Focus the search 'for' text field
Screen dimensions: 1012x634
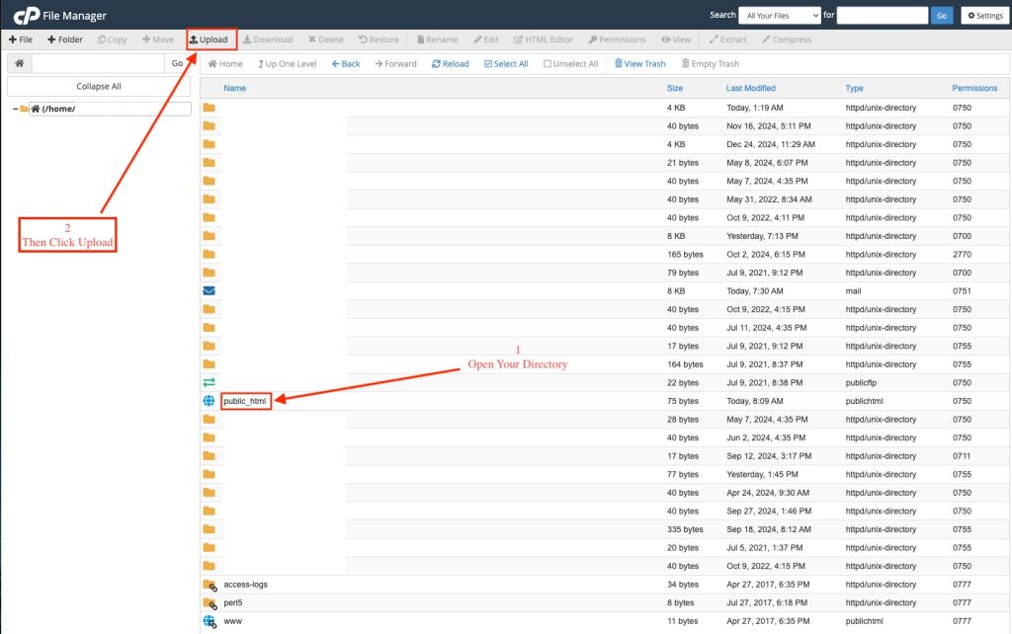tap(883, 16)
